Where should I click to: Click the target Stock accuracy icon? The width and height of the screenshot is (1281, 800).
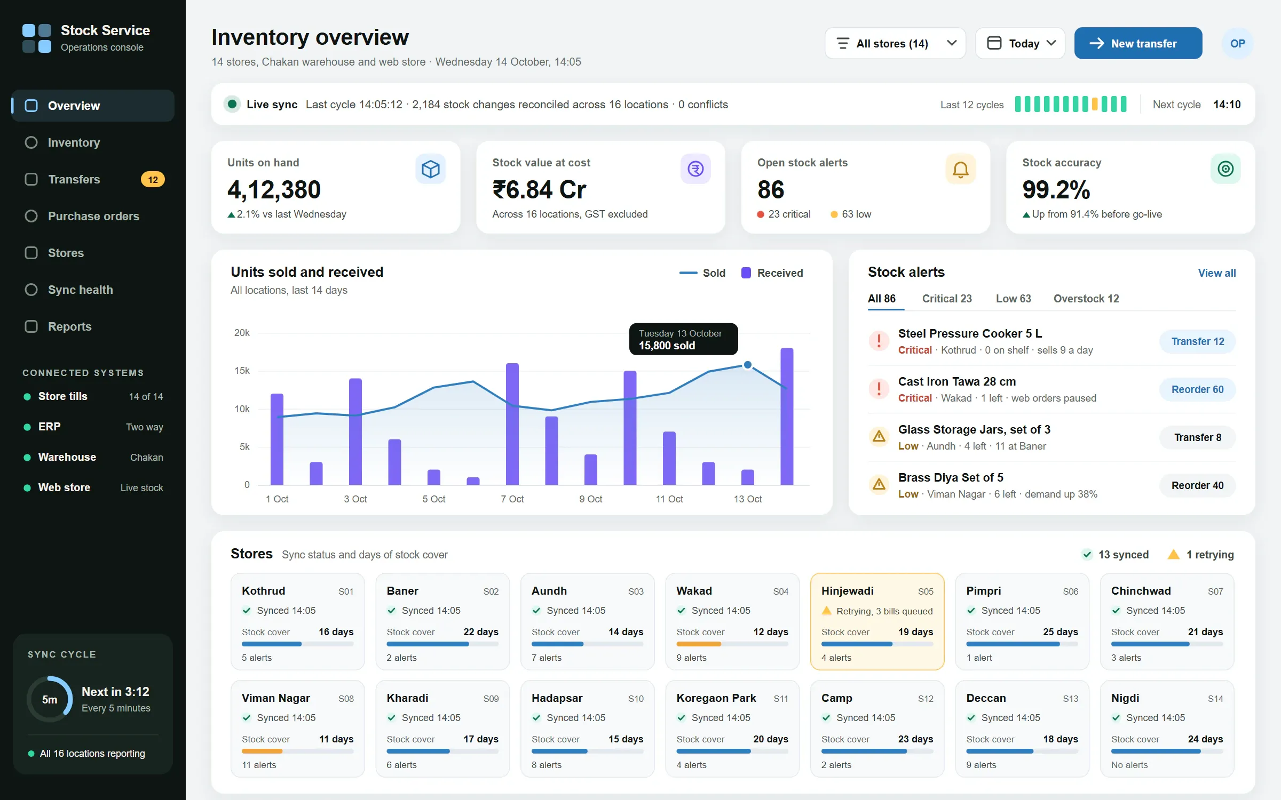click(1225, 169)
